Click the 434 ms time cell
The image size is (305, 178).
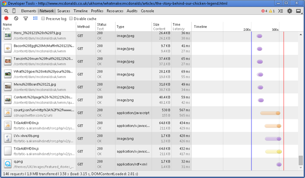pyautogui.click(x=185, y=123)
